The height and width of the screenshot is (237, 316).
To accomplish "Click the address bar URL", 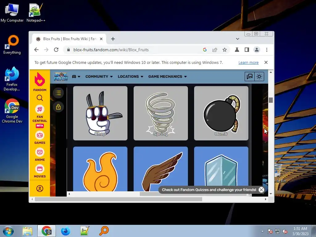I will click(111, 50).
